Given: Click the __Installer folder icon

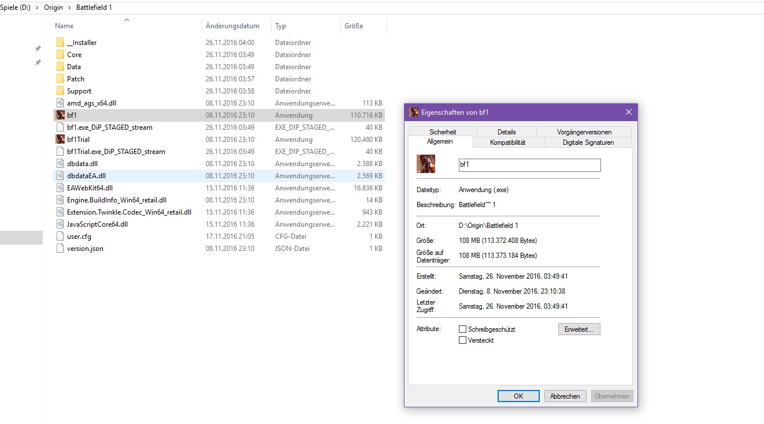Looking at the screenshot, I should coord(61,43).
